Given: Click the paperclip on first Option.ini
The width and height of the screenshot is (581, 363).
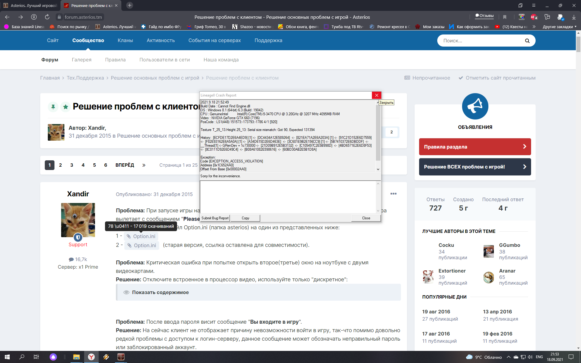Looking at the screenshot, I should (x=129, y=236).
